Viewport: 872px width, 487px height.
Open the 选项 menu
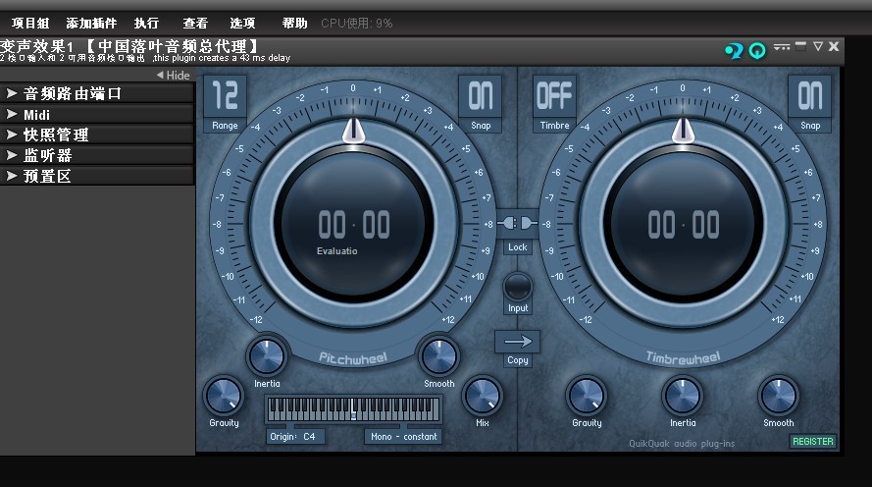coord(242,23)
